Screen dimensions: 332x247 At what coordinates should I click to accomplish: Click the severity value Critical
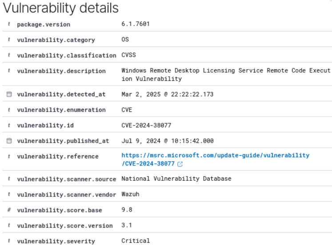pos(136,241)
